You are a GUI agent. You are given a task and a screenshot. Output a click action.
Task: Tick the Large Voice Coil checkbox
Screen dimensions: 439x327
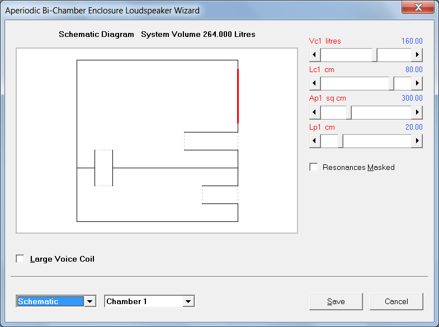click(20, 259)
